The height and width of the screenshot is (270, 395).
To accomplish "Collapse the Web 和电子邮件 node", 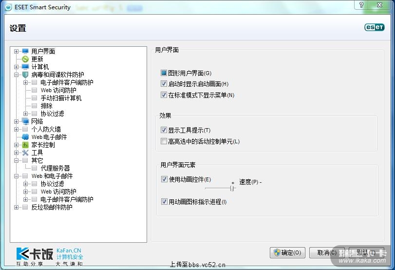I will 17,176.
